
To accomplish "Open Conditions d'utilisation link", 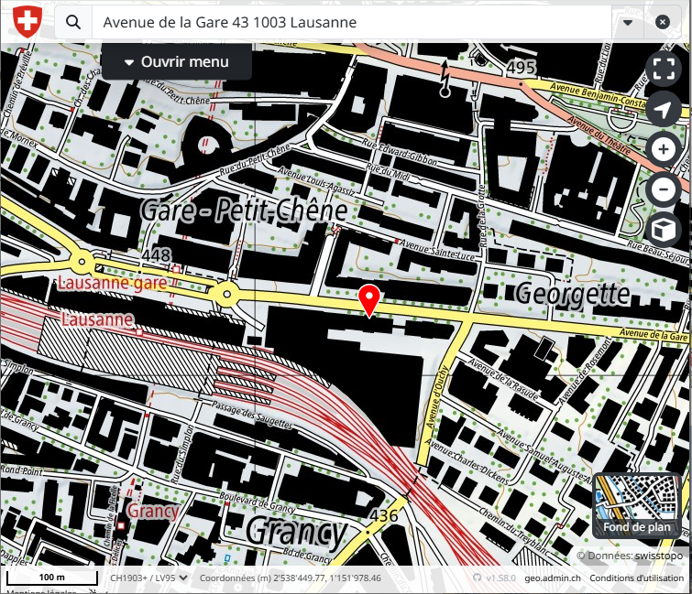I will point(636,578).
